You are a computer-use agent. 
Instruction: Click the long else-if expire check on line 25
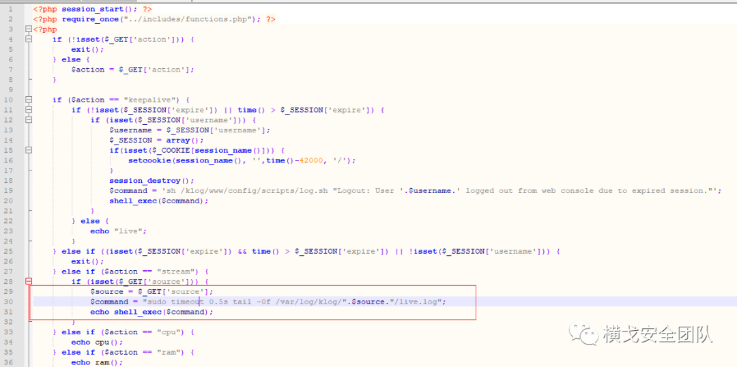click(x=306, y=251)
